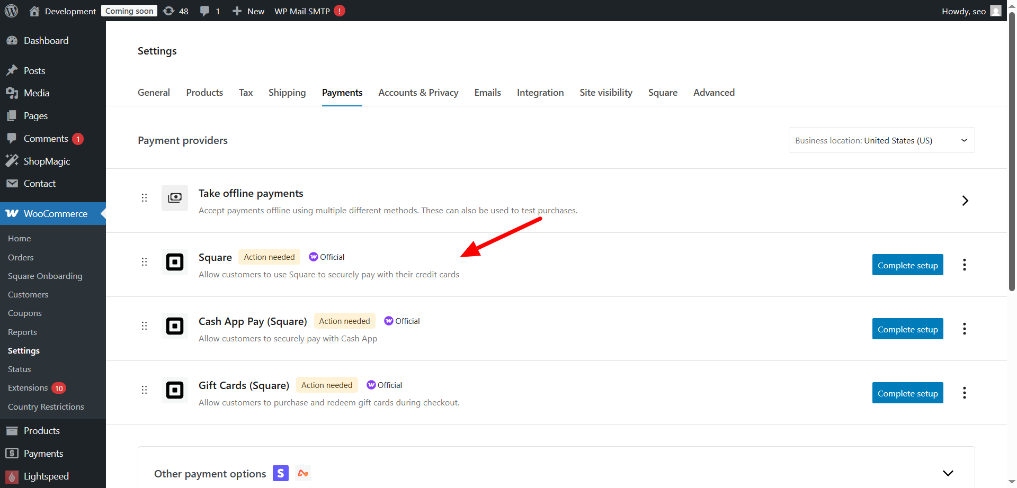Screen dimensions: 1017x488
Task: Switch to the General tab
Action: (154, 93)
